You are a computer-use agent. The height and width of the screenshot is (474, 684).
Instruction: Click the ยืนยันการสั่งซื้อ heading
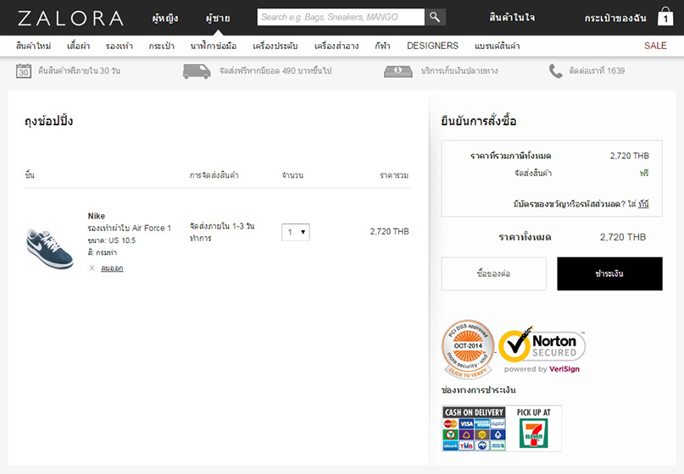(479, 121)
